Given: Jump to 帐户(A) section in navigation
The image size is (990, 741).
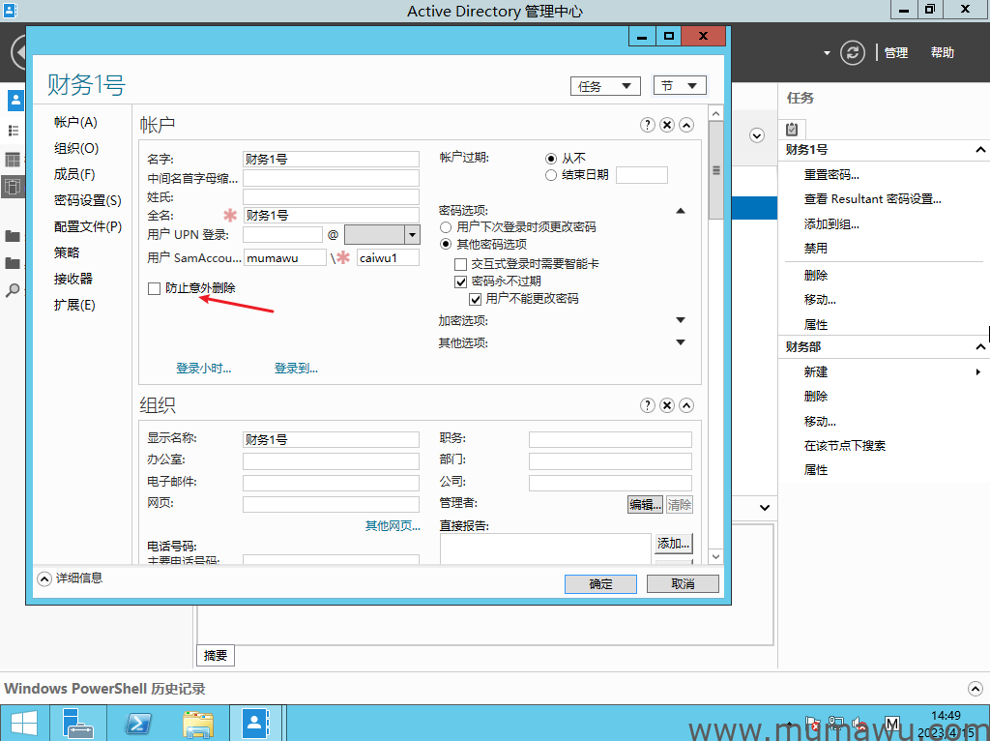Looking at the screenshot, I should point(75,122).
